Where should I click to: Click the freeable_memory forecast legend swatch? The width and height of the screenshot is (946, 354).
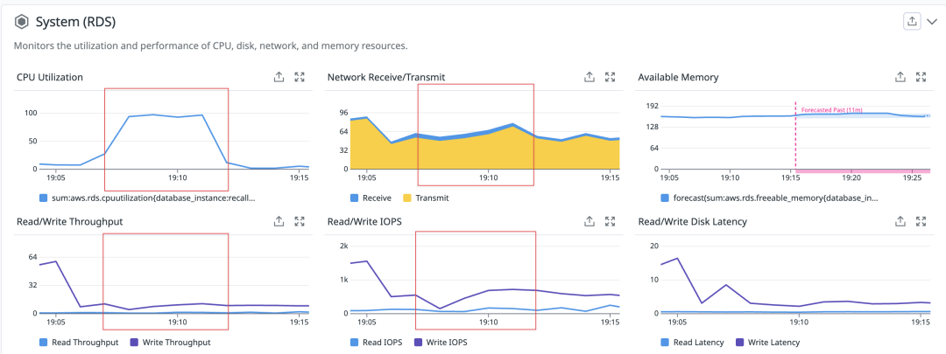pos(664,198)
